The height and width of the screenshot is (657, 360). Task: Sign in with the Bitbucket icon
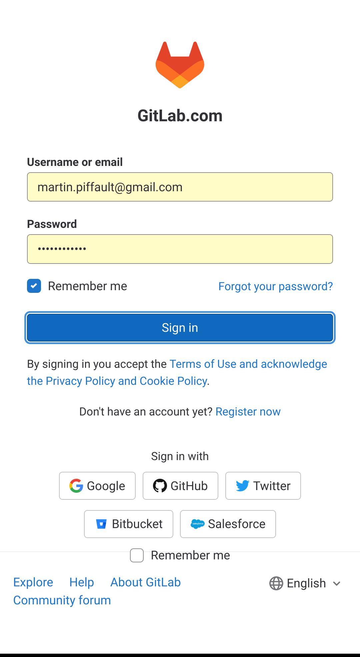102,524
